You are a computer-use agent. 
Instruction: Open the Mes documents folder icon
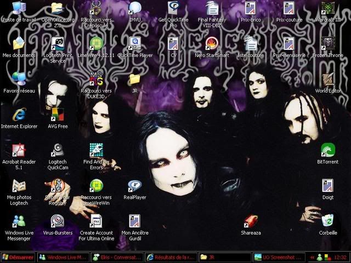tap(19, 44)
